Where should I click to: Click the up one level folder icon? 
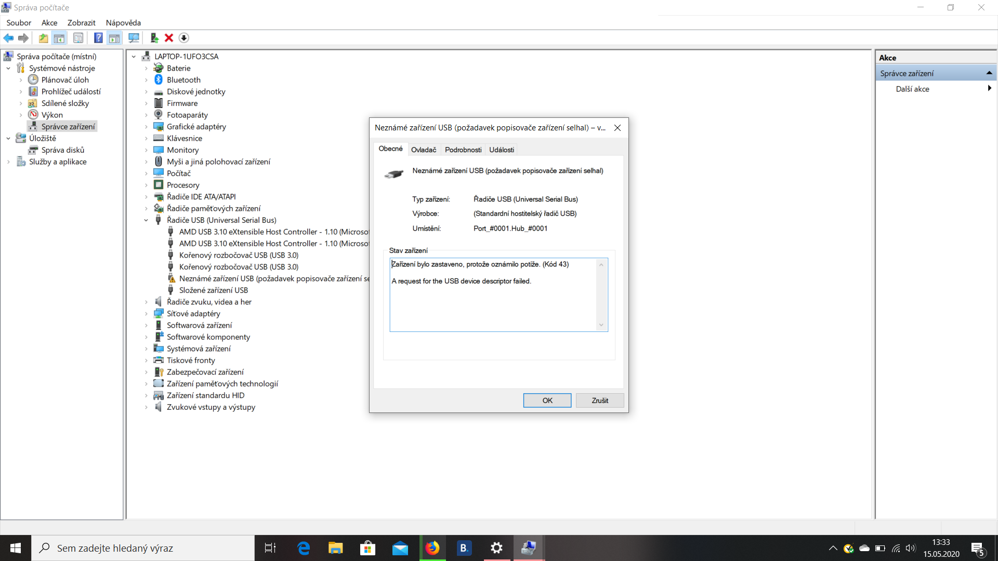[x=43, y=38]
